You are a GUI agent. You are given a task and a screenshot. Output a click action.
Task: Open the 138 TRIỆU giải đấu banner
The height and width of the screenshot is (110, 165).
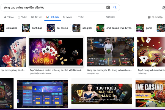(102, 94)
